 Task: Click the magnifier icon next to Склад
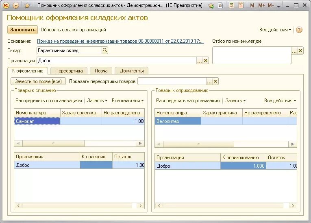(105, 50)
